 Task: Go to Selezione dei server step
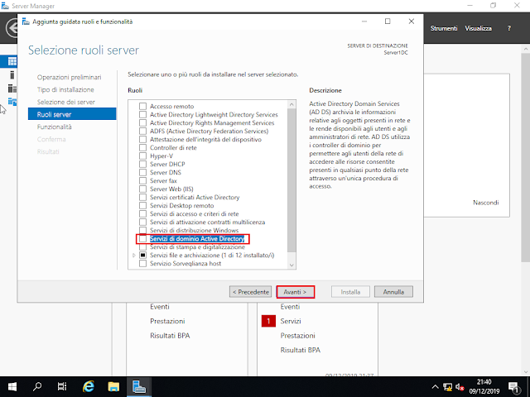[66, 102]
